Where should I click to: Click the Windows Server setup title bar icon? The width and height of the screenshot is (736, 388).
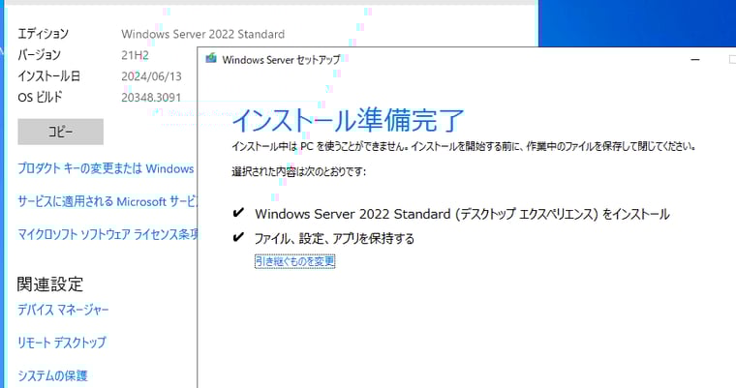211,59
